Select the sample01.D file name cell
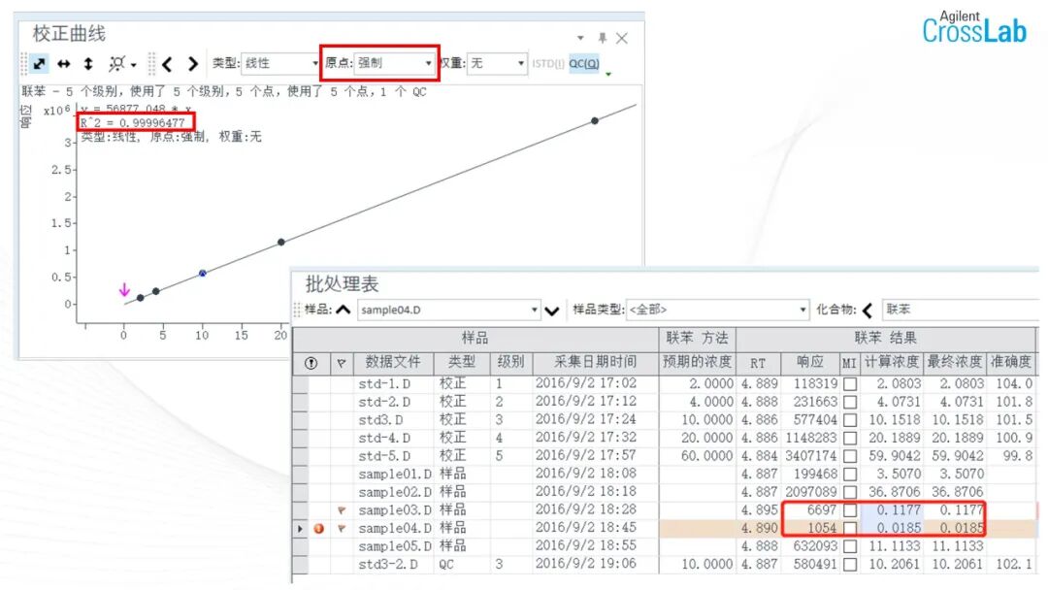The height and width of the screenshot is (590, 1048). pyautogui.click(x=394, y=475)
